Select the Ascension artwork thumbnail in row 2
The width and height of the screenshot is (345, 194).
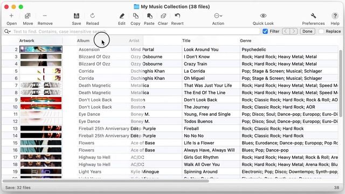coord(41,49)
